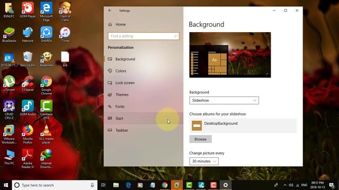The image size is (339, 190).
Task: Click the volume speaker tray icon
Action: pos(291,185)
